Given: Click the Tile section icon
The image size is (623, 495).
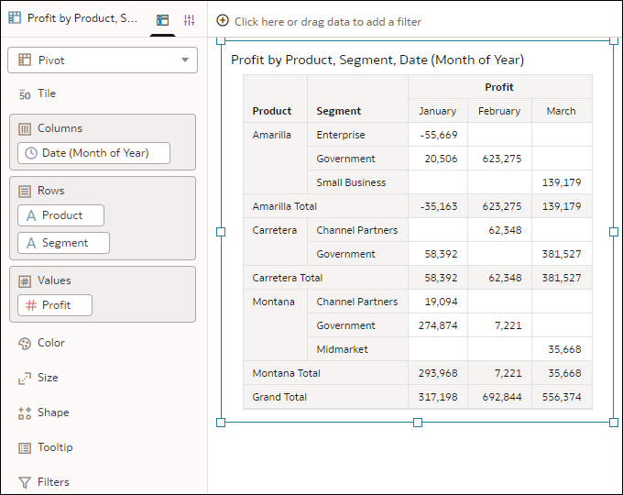Looking at the screenshot, I should tap(25, 94).
